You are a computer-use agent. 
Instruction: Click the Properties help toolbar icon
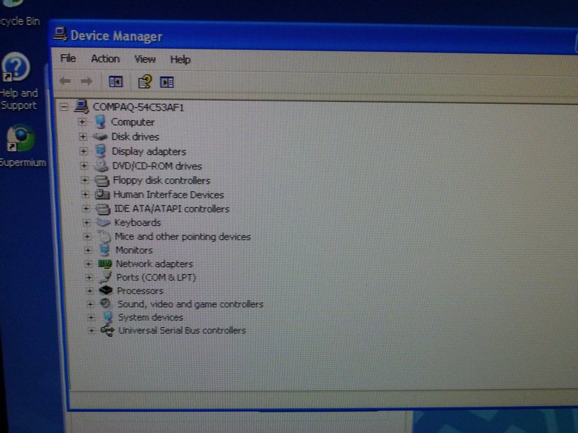[x=144, y=81]
